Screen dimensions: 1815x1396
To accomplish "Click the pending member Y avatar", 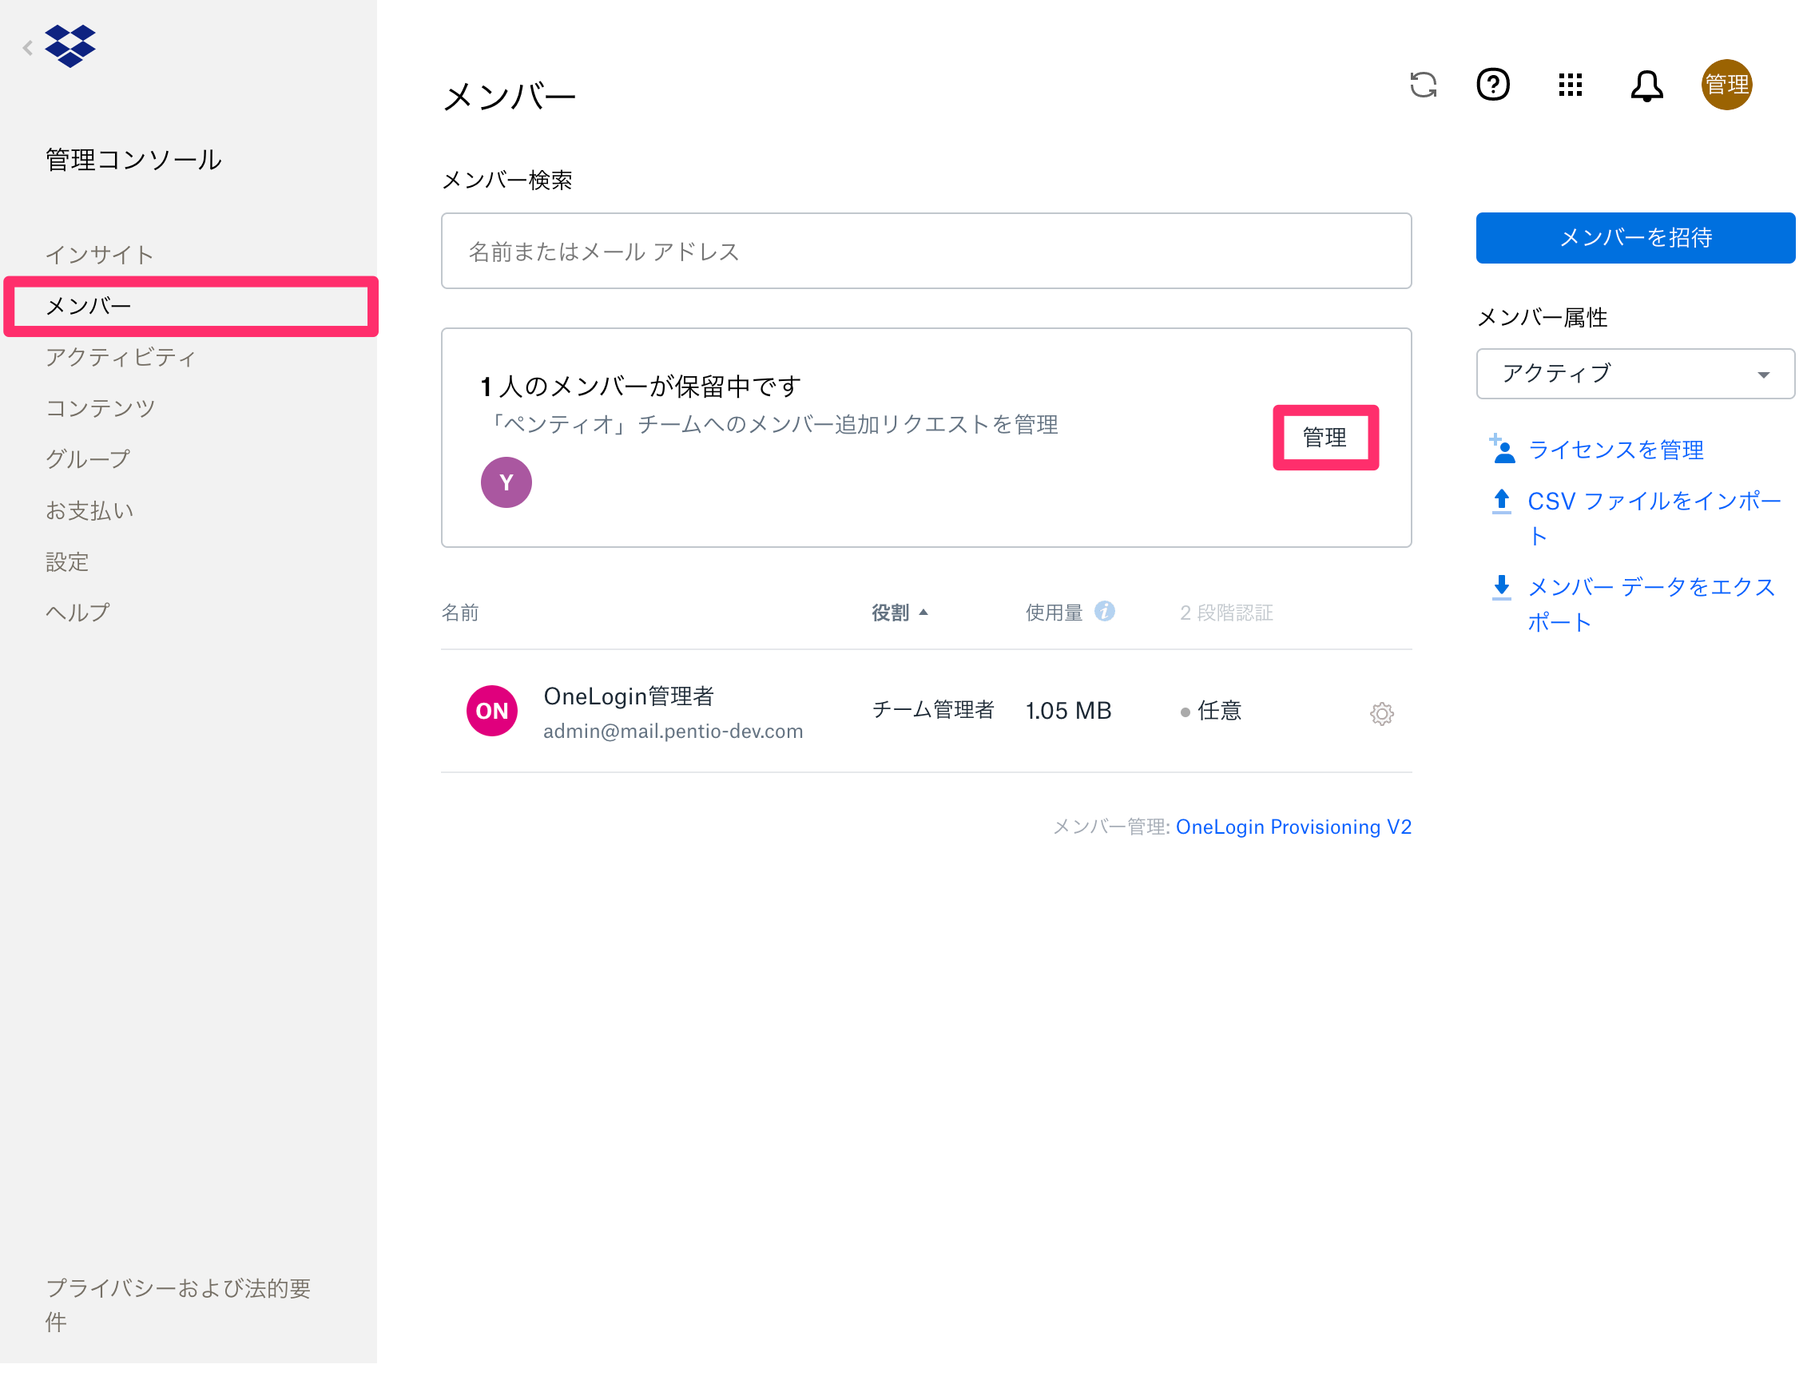I will (x=506, y=482).
